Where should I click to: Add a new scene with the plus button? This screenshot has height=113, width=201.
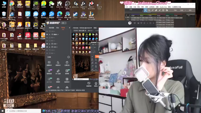click(x=70, y=28)
